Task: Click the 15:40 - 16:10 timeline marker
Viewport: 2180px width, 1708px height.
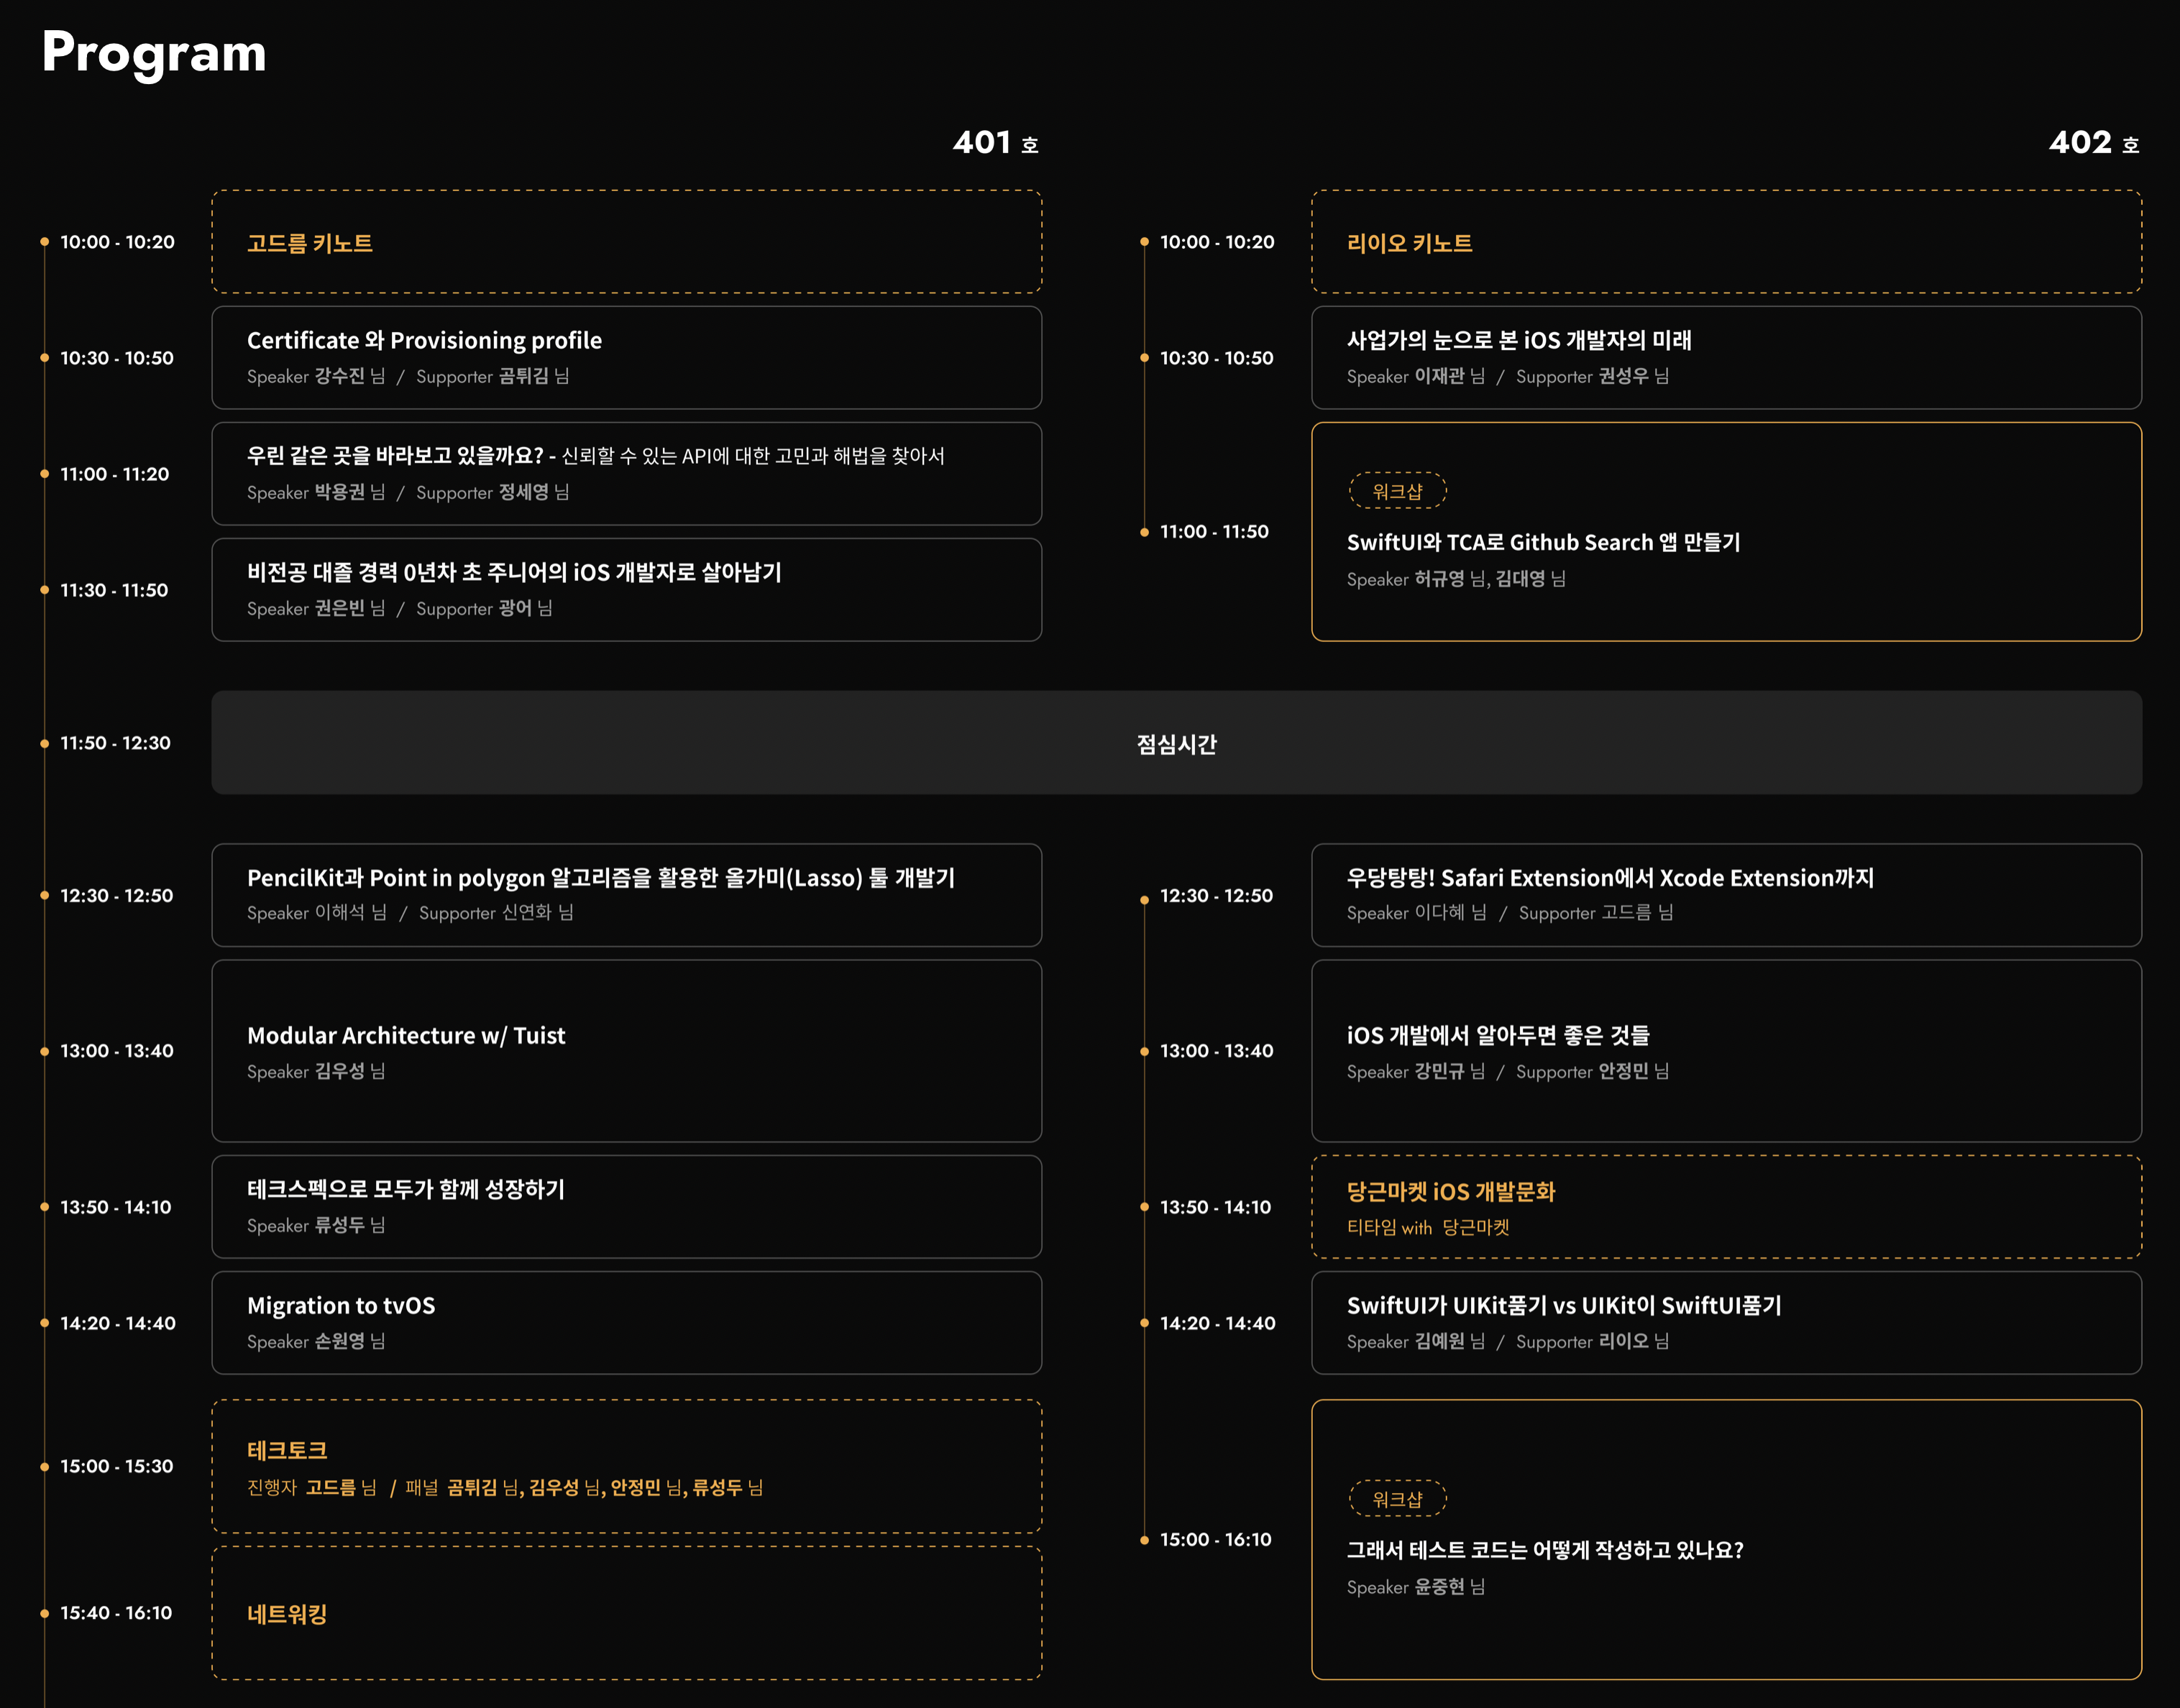Action: click(x=115, y=1613)
